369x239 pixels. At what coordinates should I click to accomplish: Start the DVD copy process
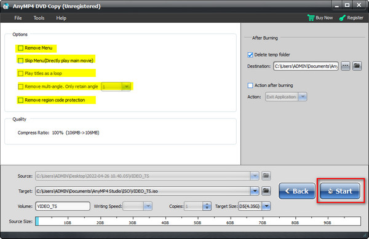click(x=340, y=191)
